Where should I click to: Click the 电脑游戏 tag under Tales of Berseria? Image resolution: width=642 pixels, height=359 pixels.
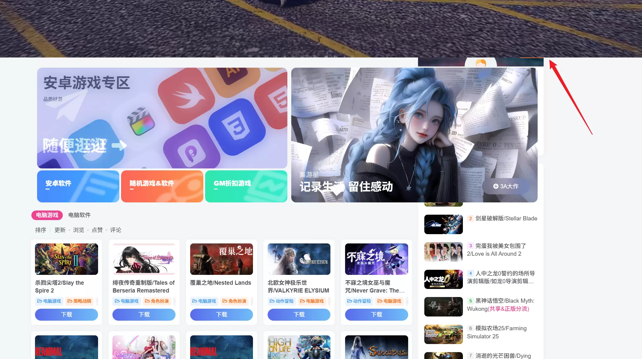pyautogui.click(x=126, y=301)
